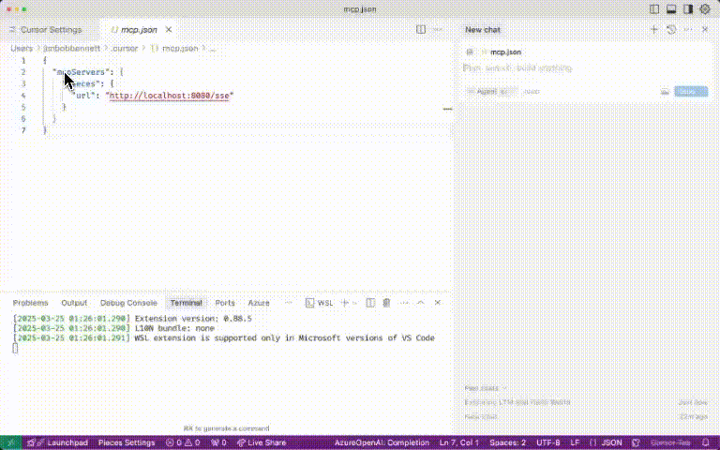Toggle the AI pane layout icon
This screenshot has height=450, width=720.
tap(688, 9)
